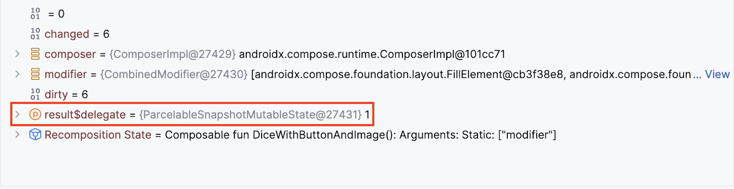Select the "composer" variable name
This screenshot has width=734, height=189.
click(x=70, y=54)
